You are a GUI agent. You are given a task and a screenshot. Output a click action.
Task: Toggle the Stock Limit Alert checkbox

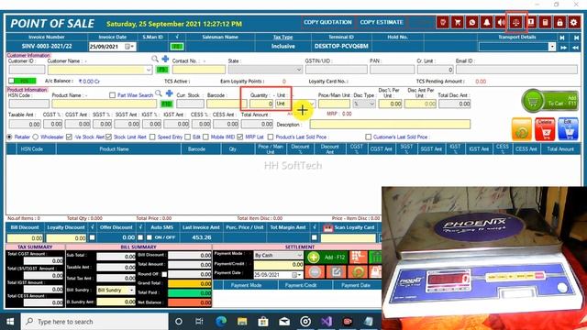[x=108, y=137]
